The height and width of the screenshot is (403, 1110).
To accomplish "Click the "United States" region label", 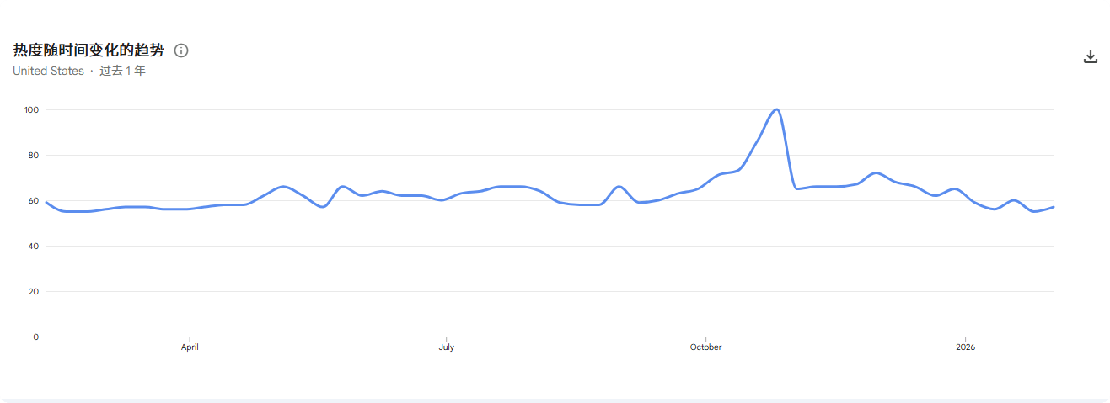I will point(48,72).
